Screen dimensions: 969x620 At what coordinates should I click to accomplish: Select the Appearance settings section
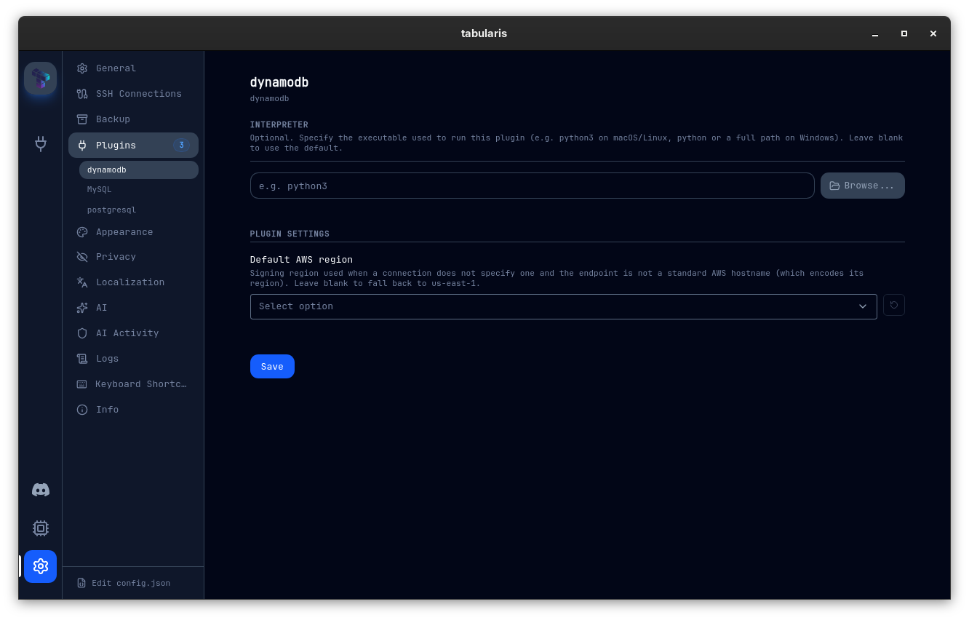point(124,232)
